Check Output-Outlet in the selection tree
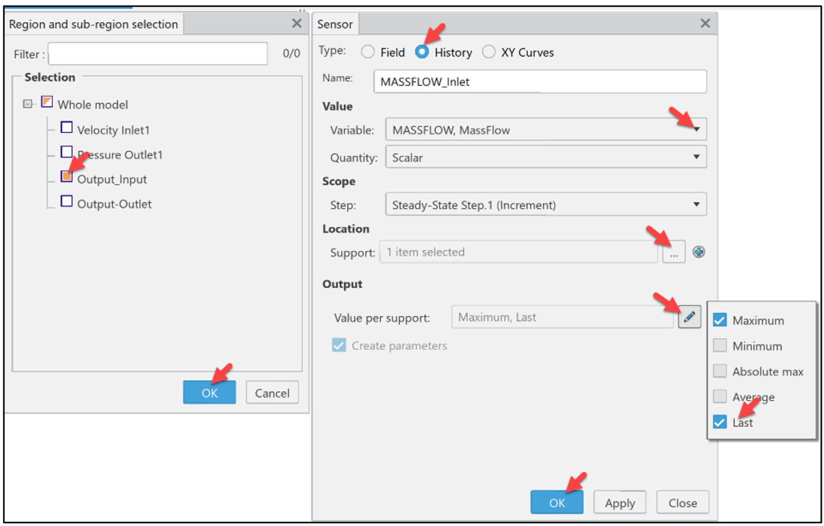Viewport: 824px width, 526px height. [x=67, y=201]
